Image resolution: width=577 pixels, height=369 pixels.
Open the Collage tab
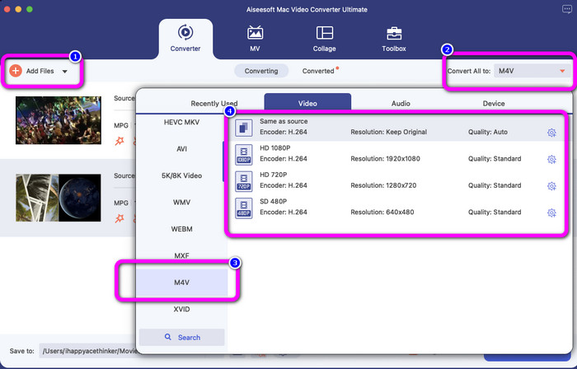324,38
